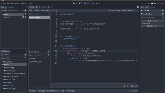Image resolution: width=165 pixels, height=93 pixels.
Task: Go to previous script history arrow
Action: (x=135, y=11)
